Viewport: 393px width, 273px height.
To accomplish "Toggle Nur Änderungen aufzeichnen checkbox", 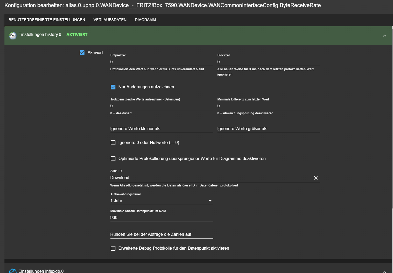I will (x=113, y=87).
